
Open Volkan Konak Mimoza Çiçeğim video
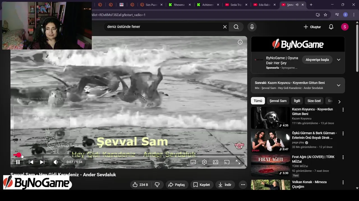tap(270, 185)
